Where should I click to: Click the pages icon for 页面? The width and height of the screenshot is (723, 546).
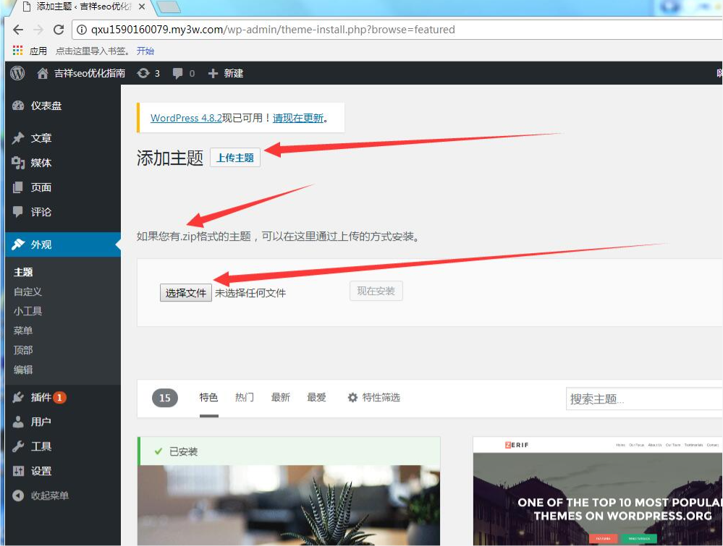(18, 187)
